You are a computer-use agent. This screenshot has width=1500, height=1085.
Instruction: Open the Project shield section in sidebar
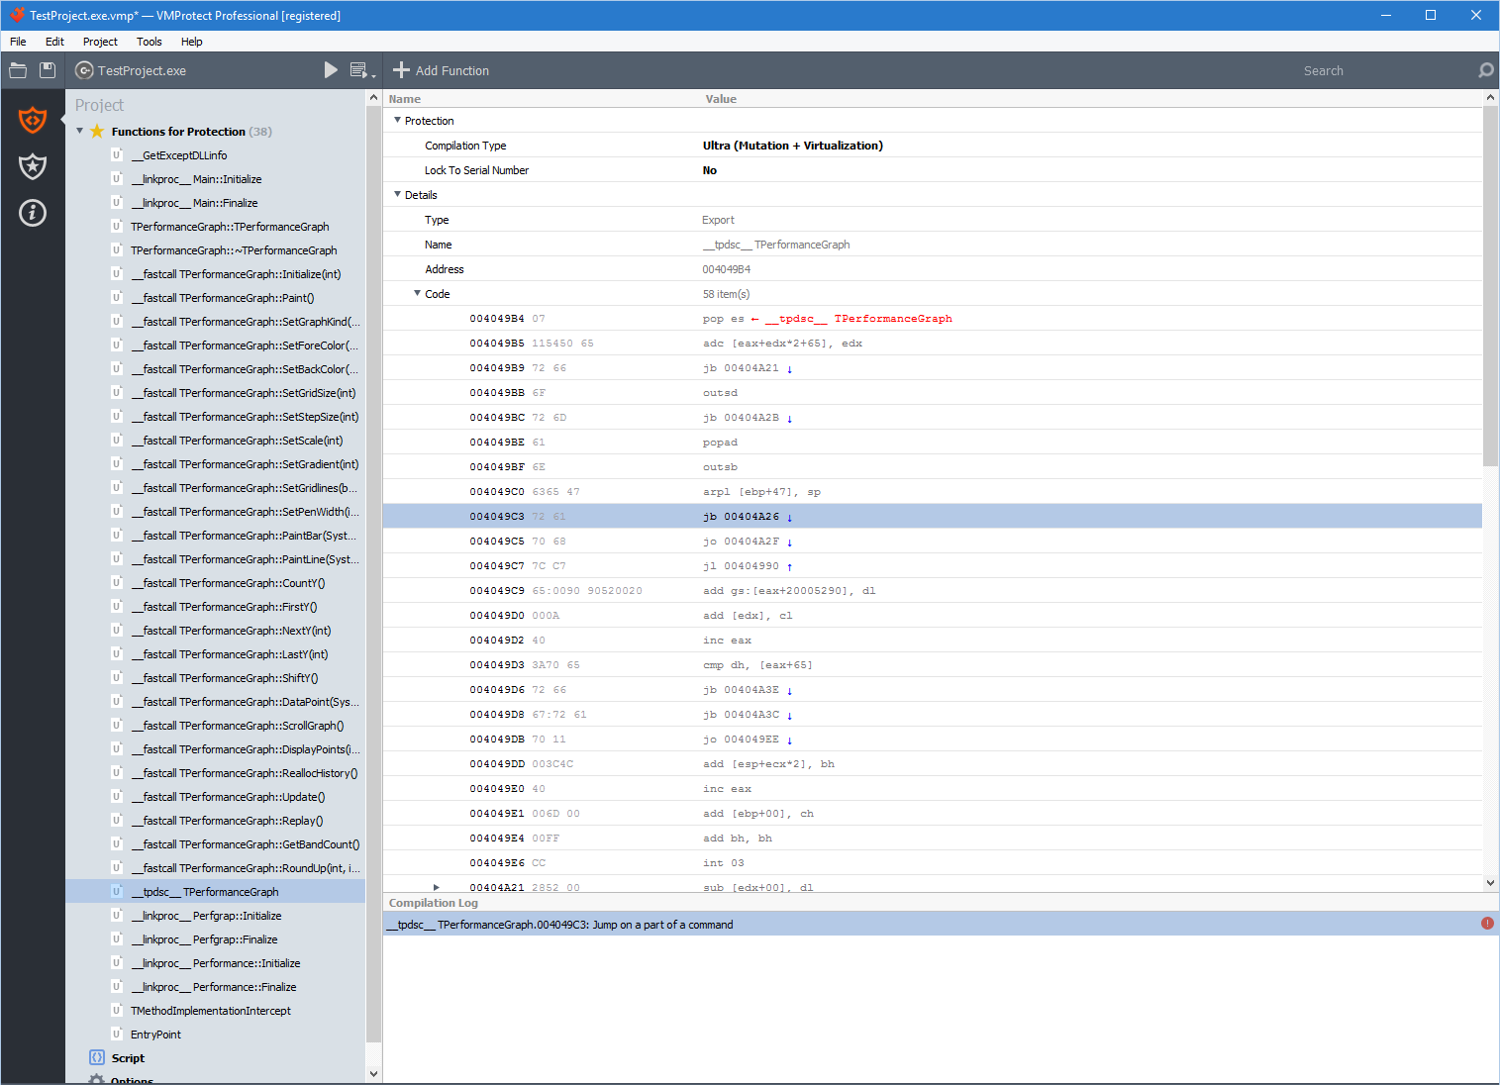tap(33, 120)
